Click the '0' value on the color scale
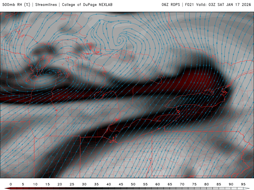The image size is (254, 190). tap(11, 184)
